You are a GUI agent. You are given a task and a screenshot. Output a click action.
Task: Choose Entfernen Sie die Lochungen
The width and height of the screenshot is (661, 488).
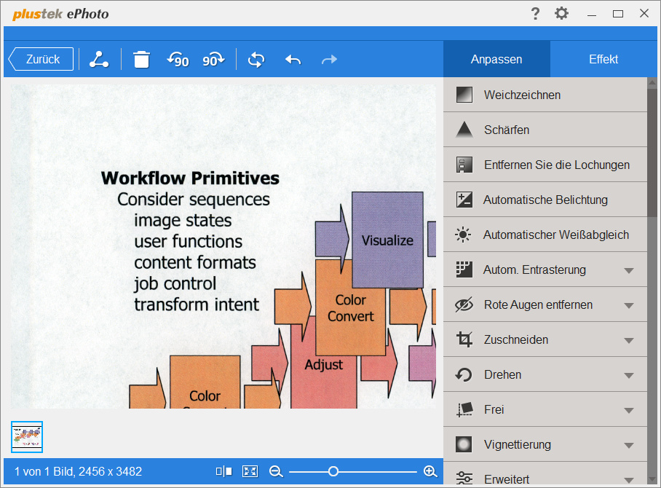545,165
